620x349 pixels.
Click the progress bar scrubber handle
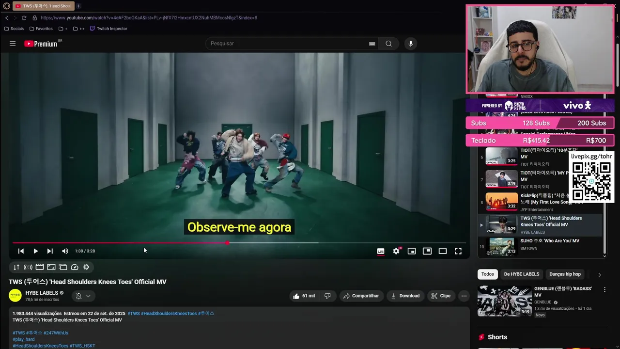coord(227,243)
